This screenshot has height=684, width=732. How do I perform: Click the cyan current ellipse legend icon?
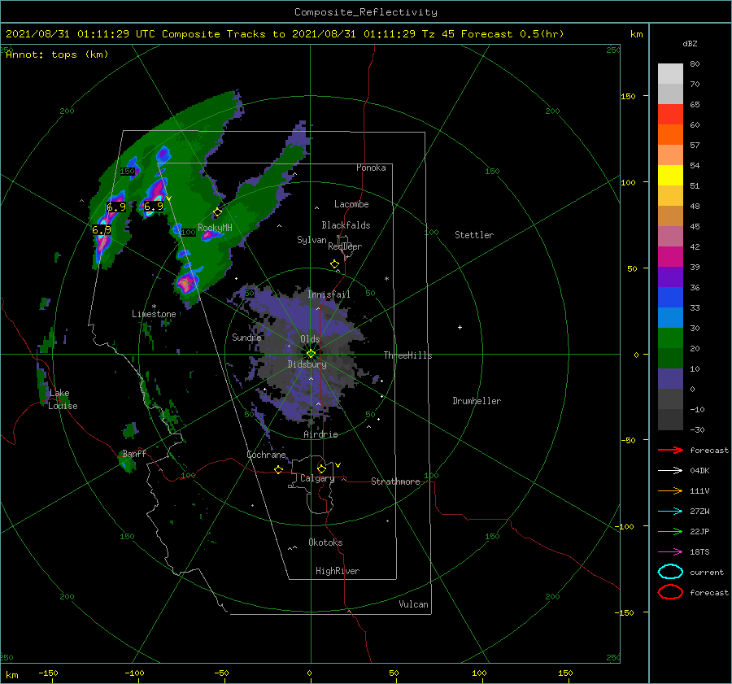click(x=670, y=572)
